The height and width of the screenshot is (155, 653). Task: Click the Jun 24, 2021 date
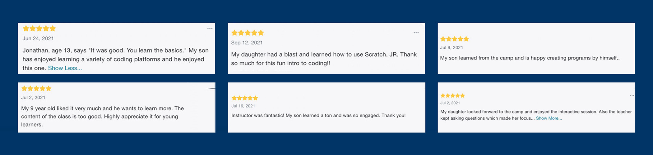[38, 38]
